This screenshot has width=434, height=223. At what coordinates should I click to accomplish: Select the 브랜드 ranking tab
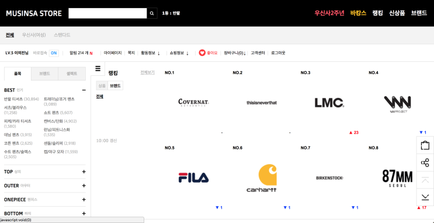[115, 86]
